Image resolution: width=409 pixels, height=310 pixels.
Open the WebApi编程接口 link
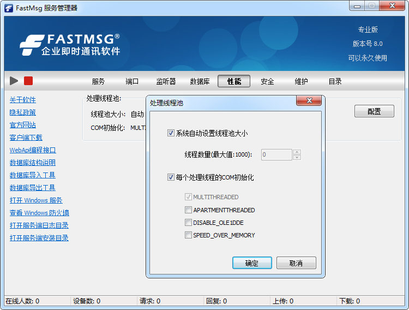[33, 150]
